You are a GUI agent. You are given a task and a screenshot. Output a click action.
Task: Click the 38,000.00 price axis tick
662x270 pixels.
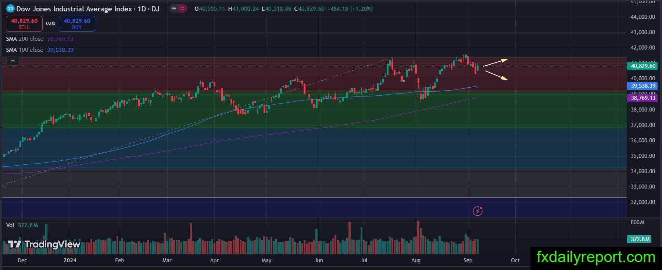click(x=643, y=110)
